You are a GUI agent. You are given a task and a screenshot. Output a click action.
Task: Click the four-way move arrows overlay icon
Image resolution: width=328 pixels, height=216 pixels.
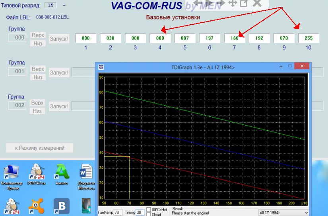(233, 3)
